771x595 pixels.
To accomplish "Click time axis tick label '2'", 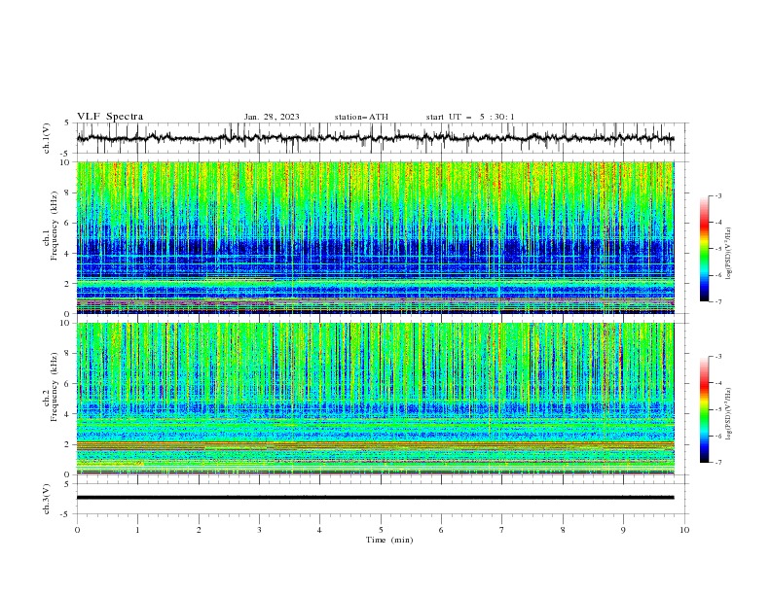I will coord(199,530).
